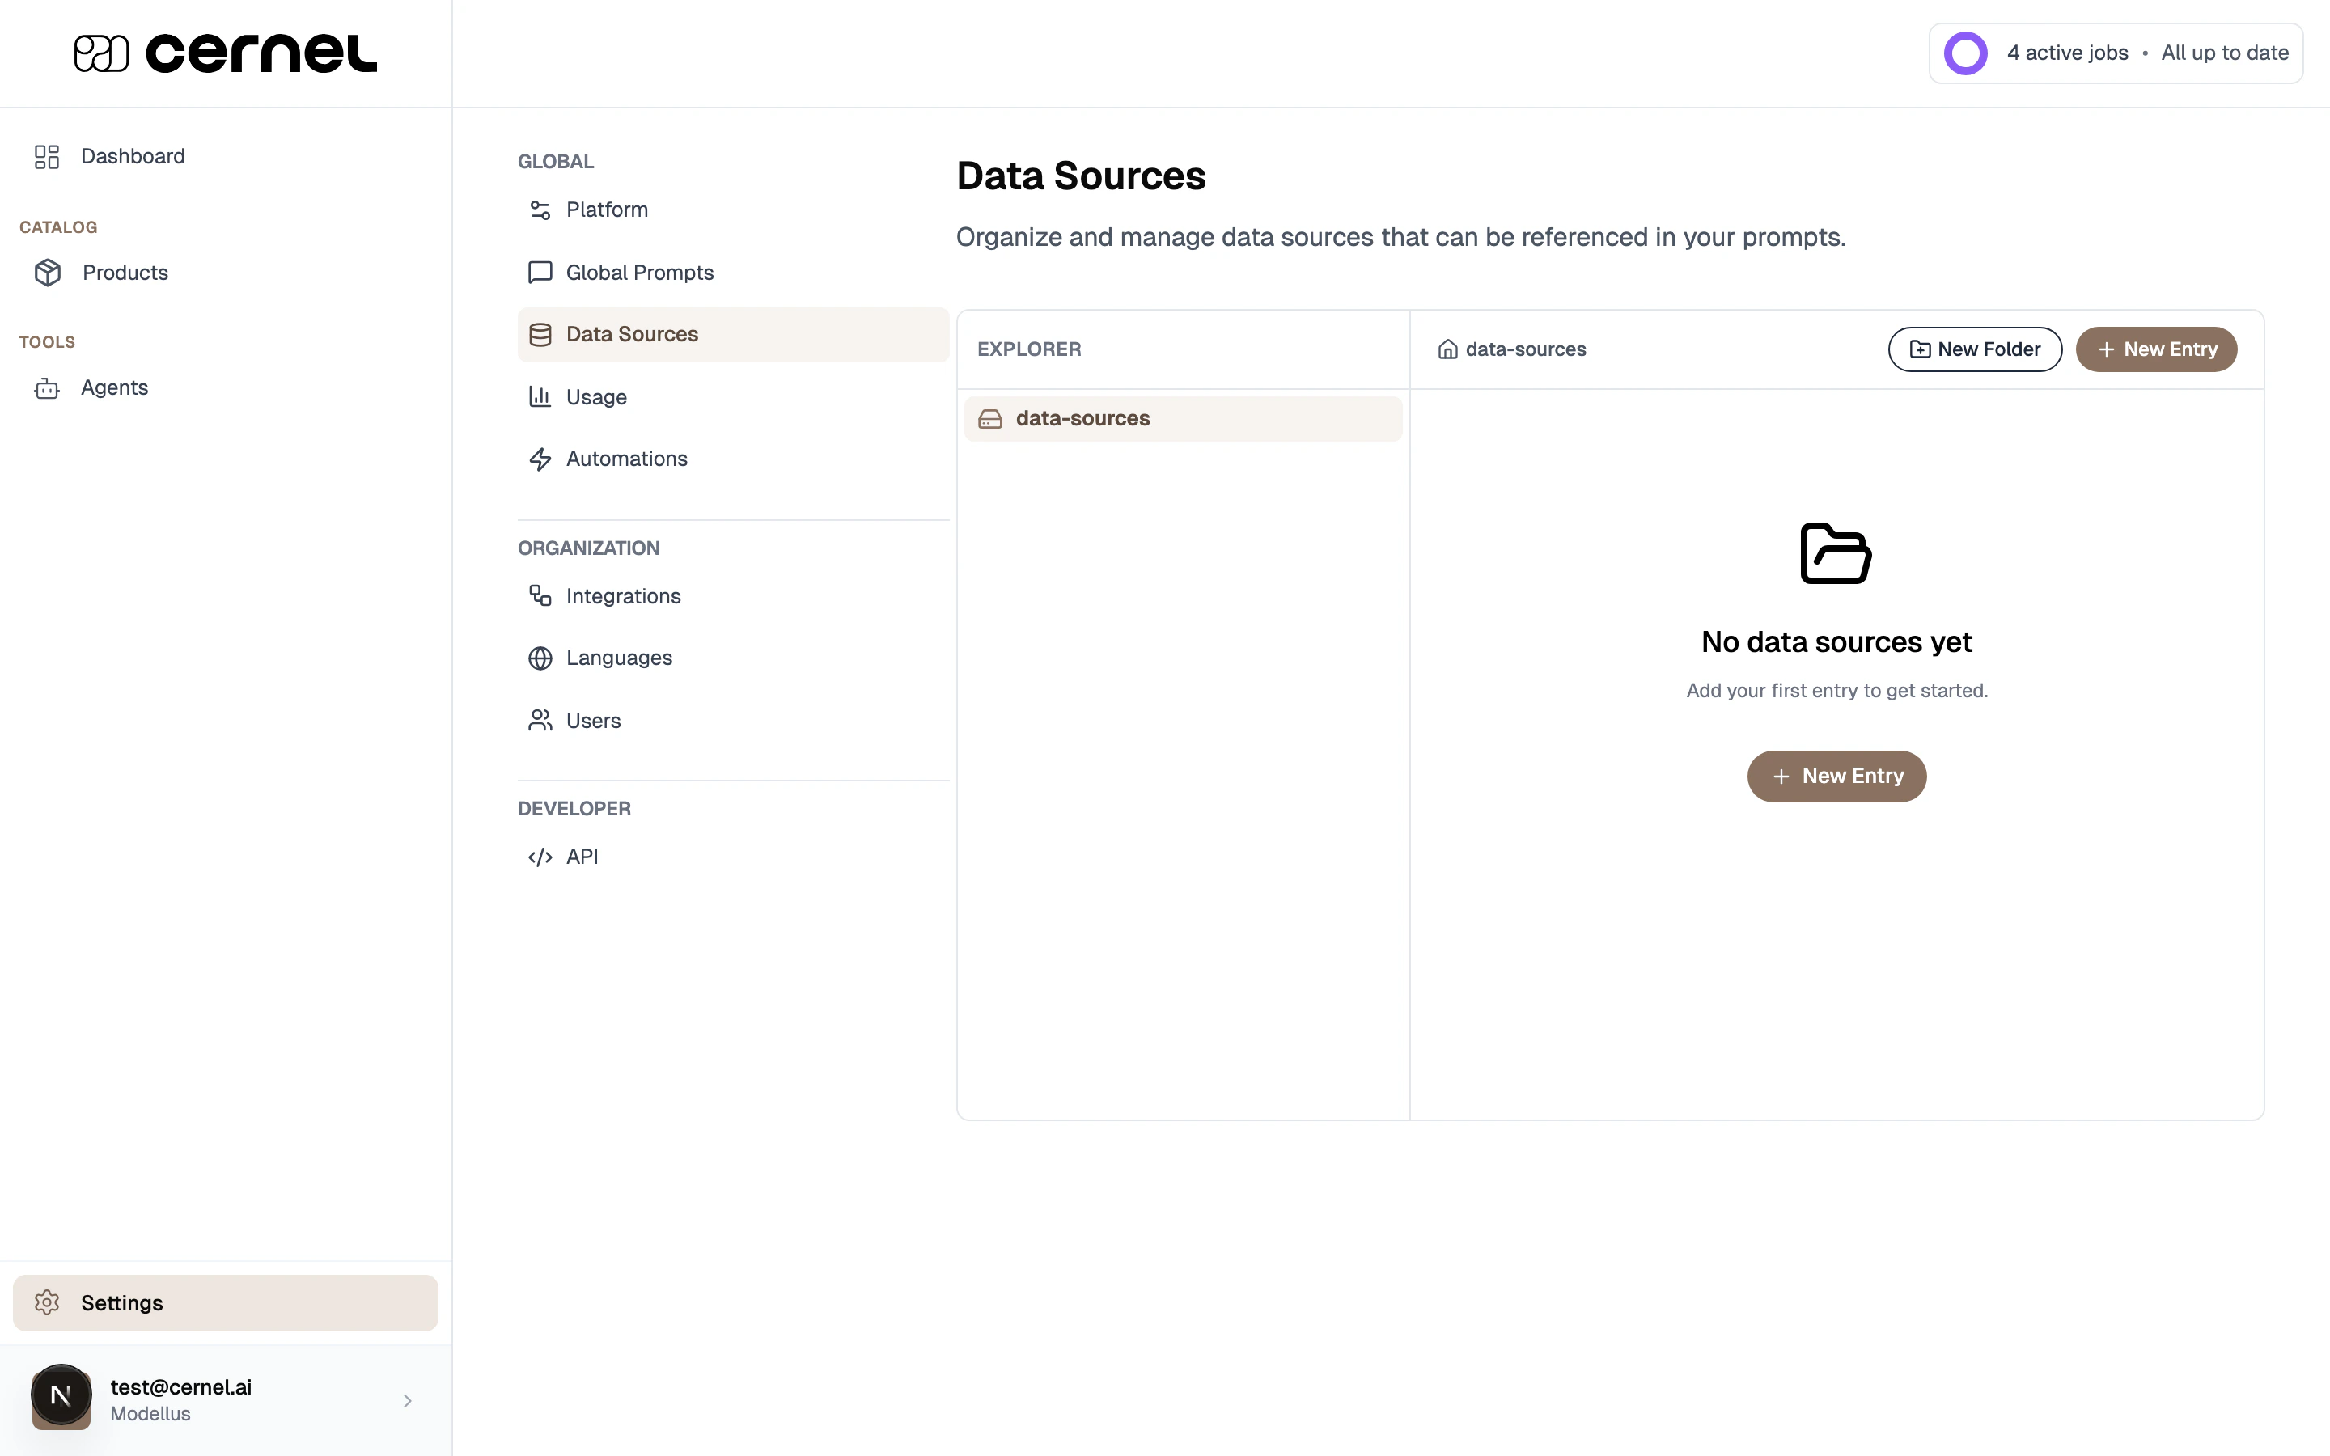Click the 4 active jobs status indicator

[2067, 53]
